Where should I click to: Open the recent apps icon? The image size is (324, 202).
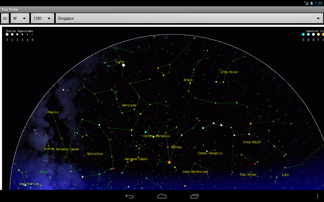click(x=194, y=196)
